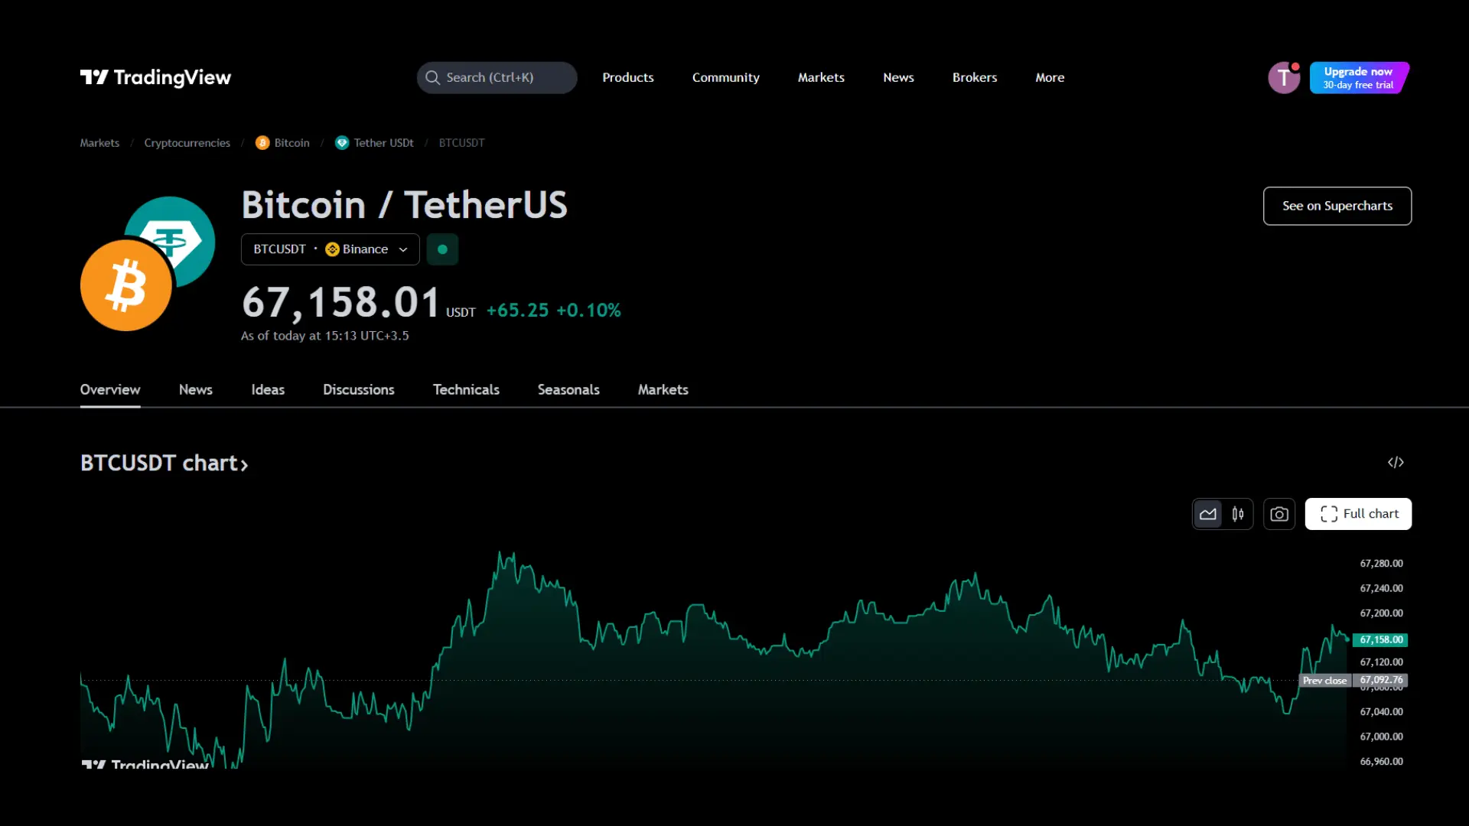1469x826 pixels.
Task: Click the Bitcoin icon in breadcrumb
Action: click(262, 143)
